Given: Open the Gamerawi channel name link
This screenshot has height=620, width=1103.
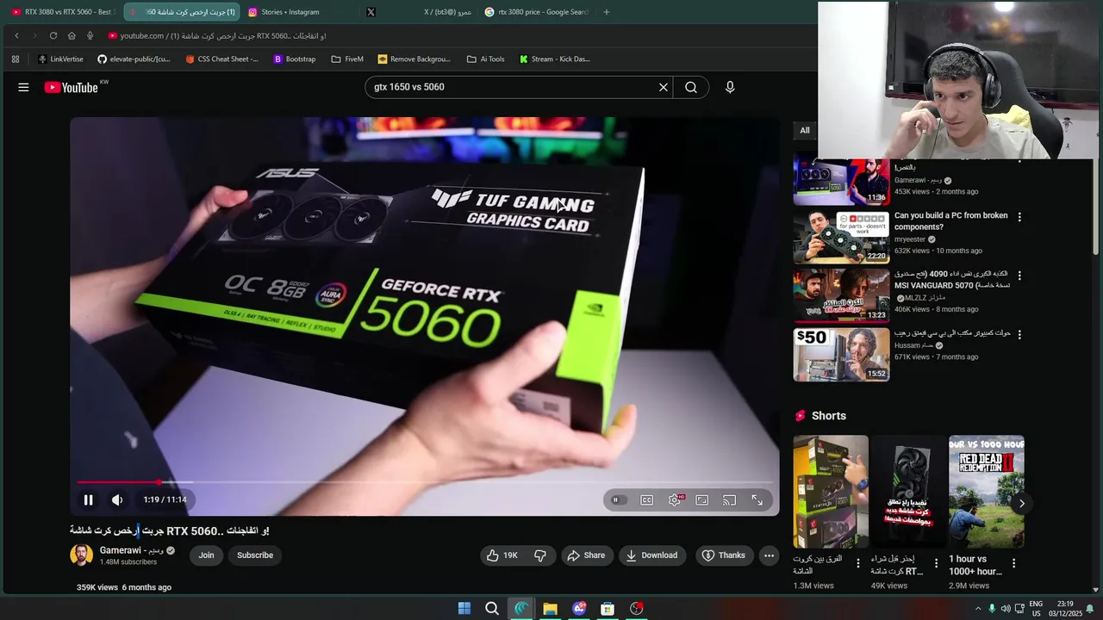Looking at the screenshot, I should [x=132, y=550].
